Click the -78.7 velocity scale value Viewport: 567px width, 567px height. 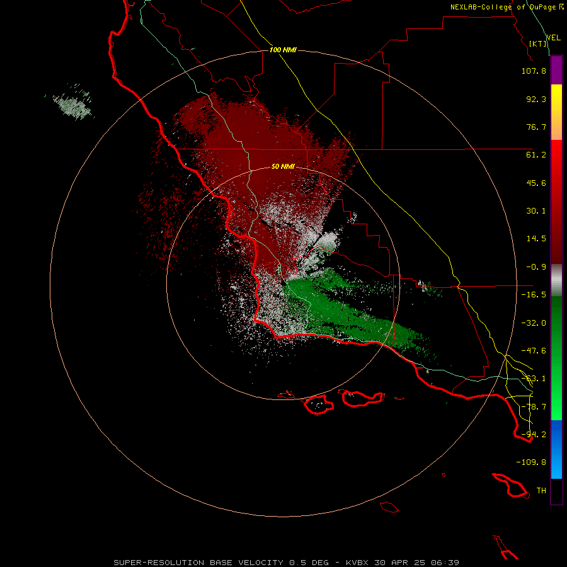point(534,407)
